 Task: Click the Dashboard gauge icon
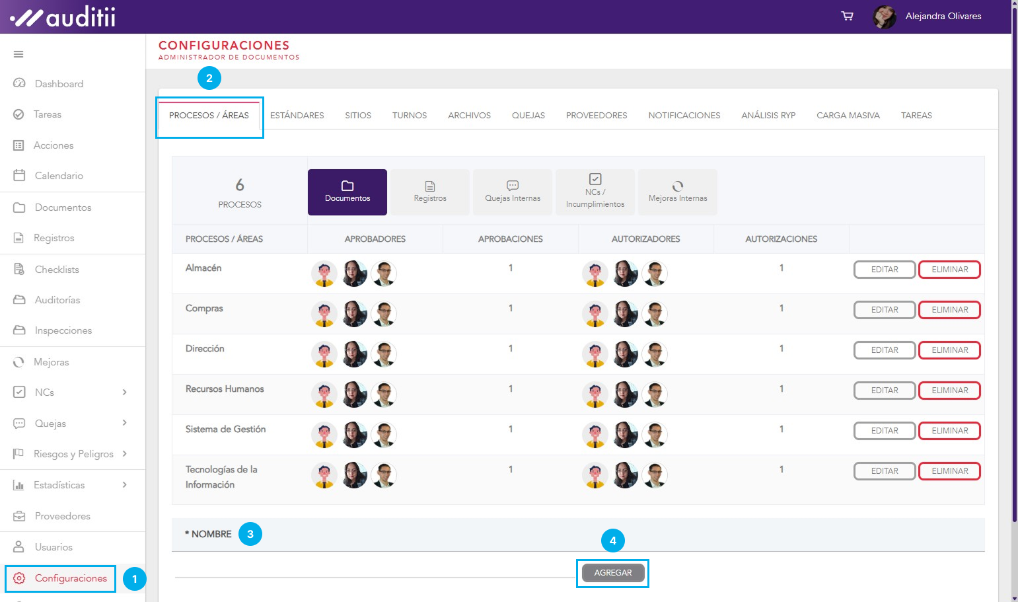(x=19, y=83)
